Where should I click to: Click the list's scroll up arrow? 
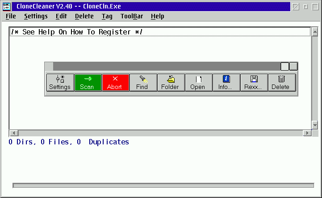click(314, 32)
